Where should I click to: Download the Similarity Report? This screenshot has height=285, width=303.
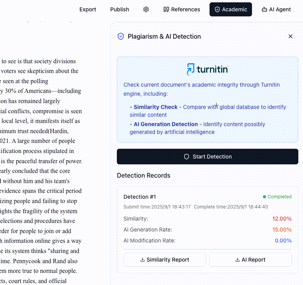(x=165, y=260)
